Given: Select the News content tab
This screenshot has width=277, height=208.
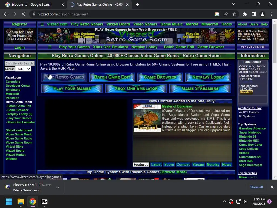Looking at the screenshot, I should click(x=227, y=165).
